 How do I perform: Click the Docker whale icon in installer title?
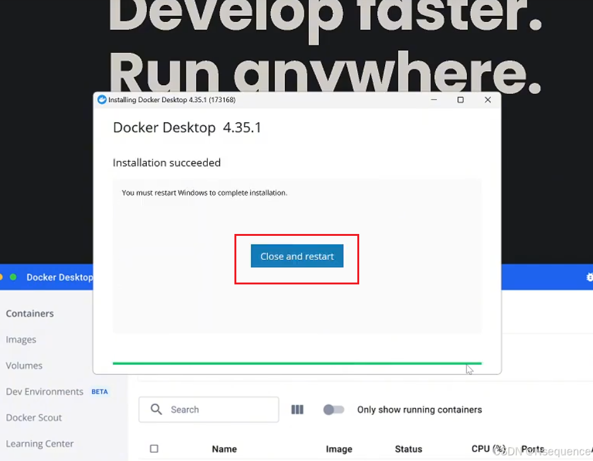(x=101, y=100)
